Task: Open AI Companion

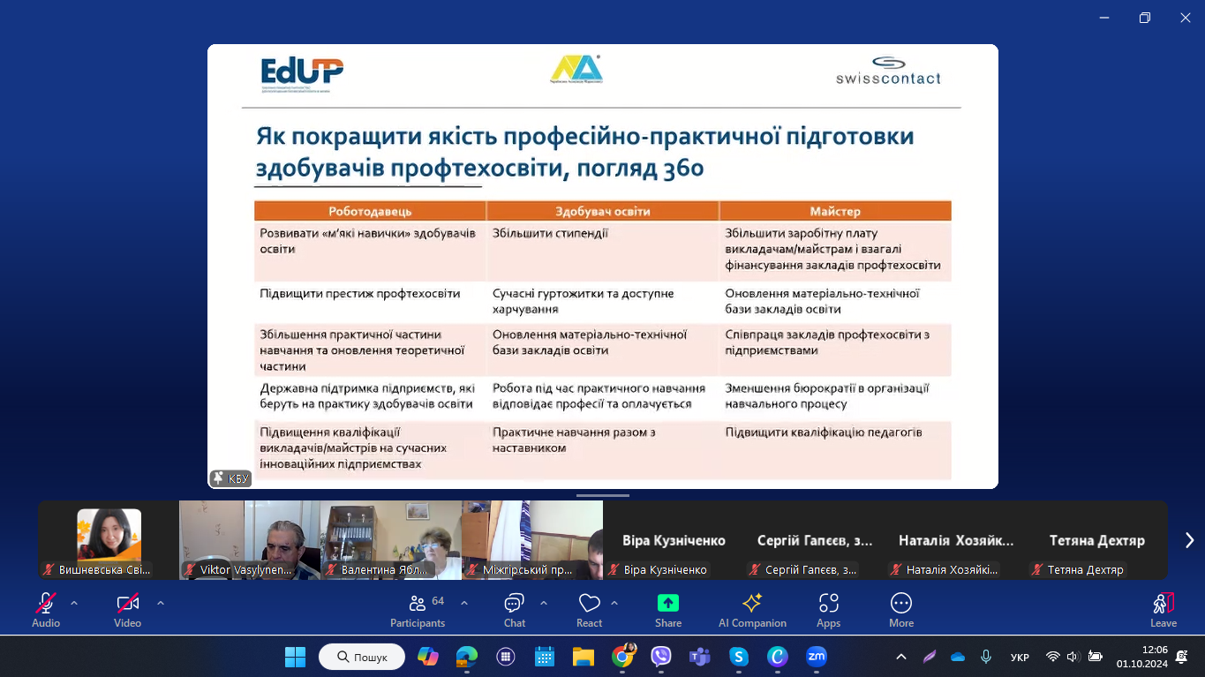Action: (752, 610)
